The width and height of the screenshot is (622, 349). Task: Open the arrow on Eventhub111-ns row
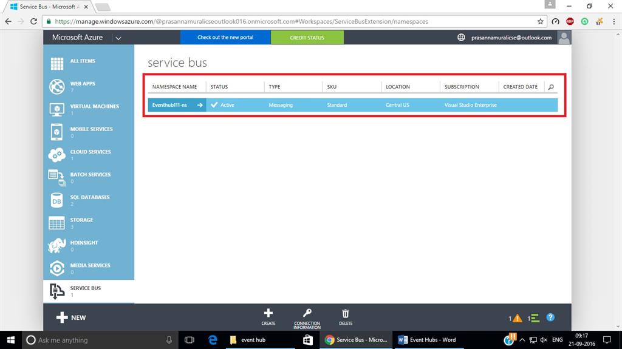[x=200, y=105]
